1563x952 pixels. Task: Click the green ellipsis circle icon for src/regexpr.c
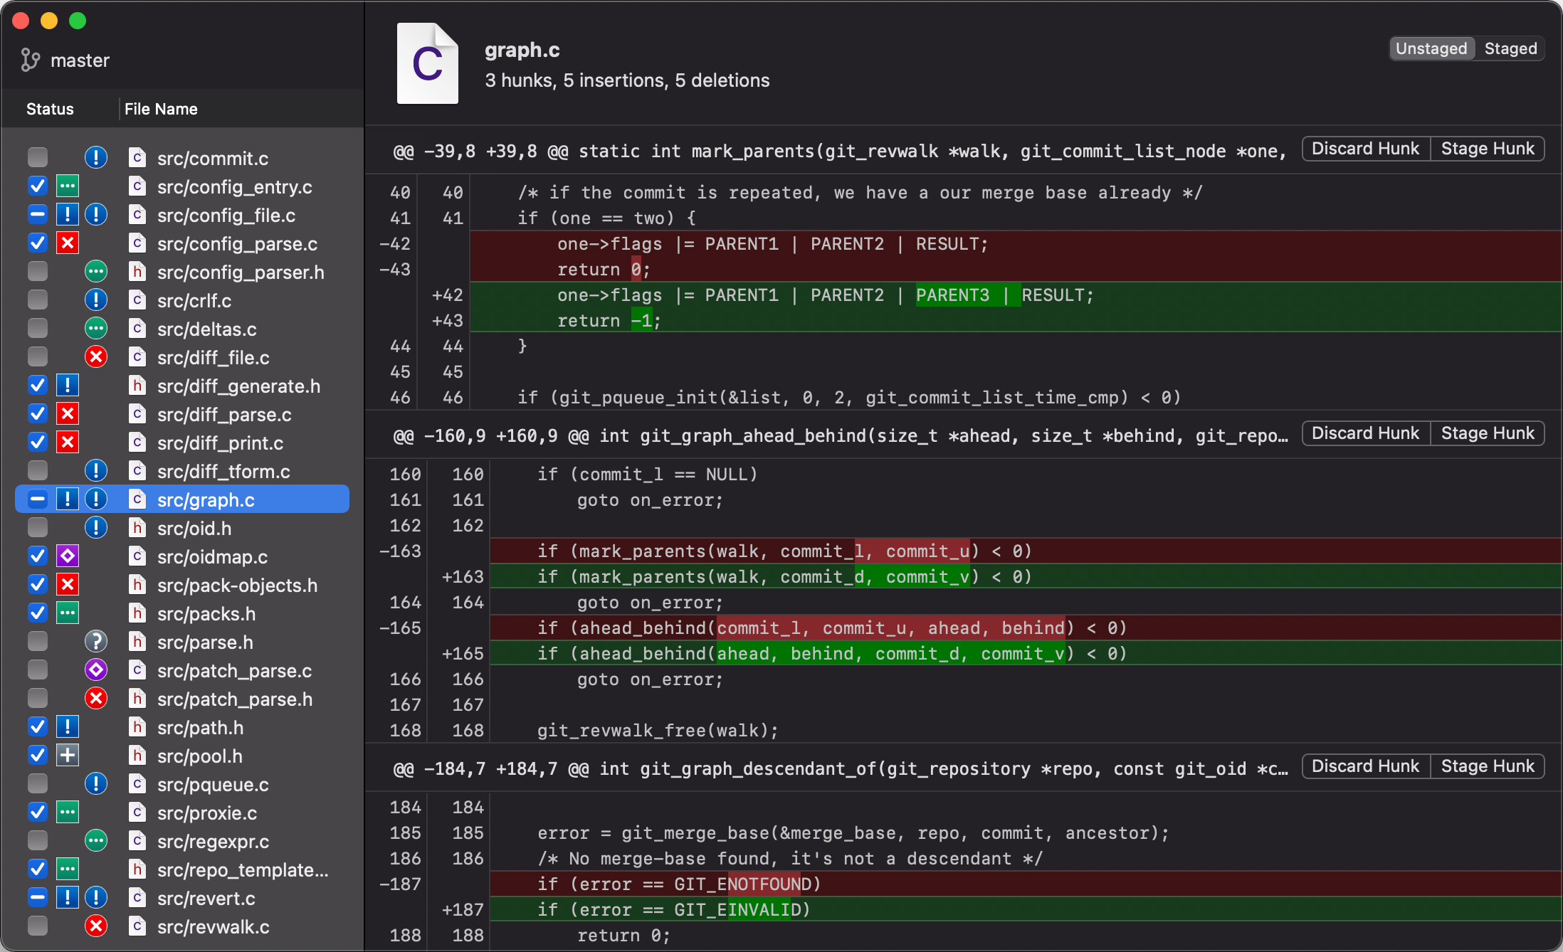(96, 841)
